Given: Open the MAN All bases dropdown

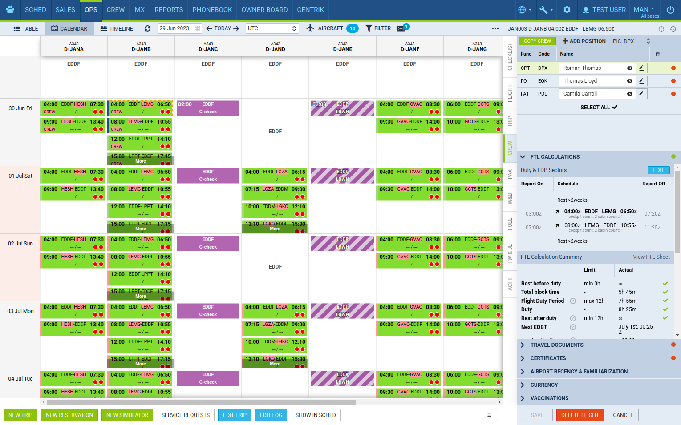Looking at the screenshot, I should (645, 12).
